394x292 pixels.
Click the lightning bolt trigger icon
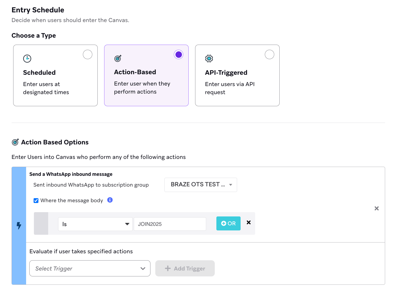tap(19, 226)
